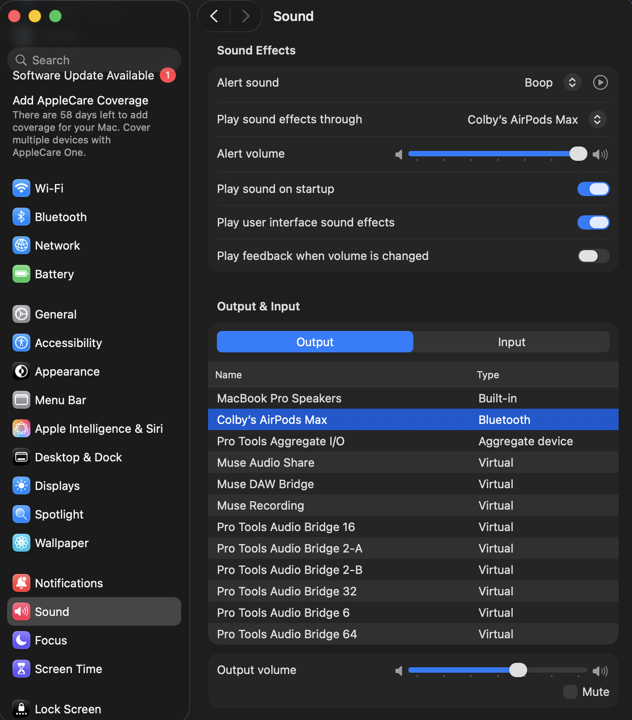The height and width of the screenshot is (720, 632).
Task: Go back using the back arrow
Action: [214, 17]
